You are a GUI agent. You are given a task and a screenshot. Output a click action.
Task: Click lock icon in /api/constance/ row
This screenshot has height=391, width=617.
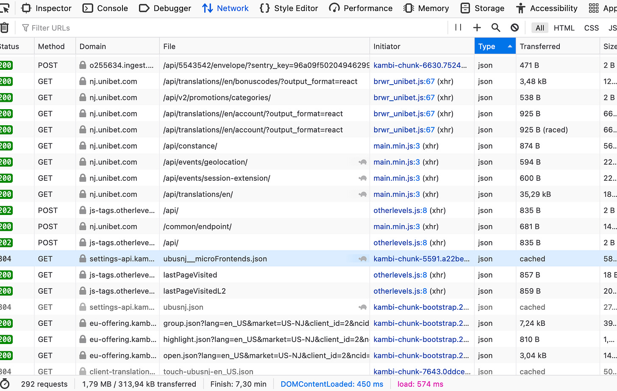(83, 146)
